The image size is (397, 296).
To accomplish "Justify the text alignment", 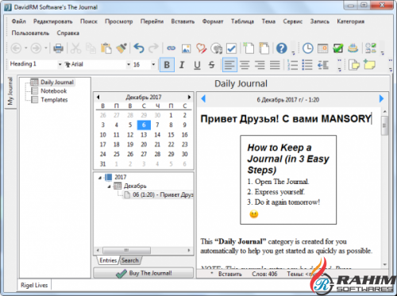I will [275, 65].
